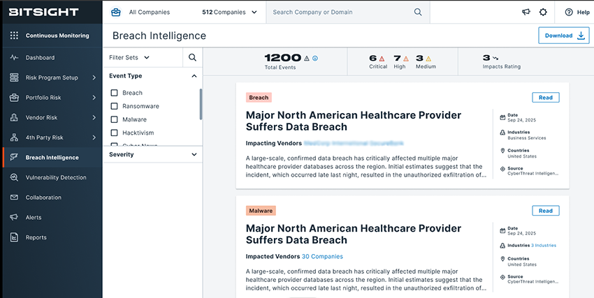Click the magnifier icon in company search
Image resolution: width=594 pixels, height=298 pixels.
[418, 12]
